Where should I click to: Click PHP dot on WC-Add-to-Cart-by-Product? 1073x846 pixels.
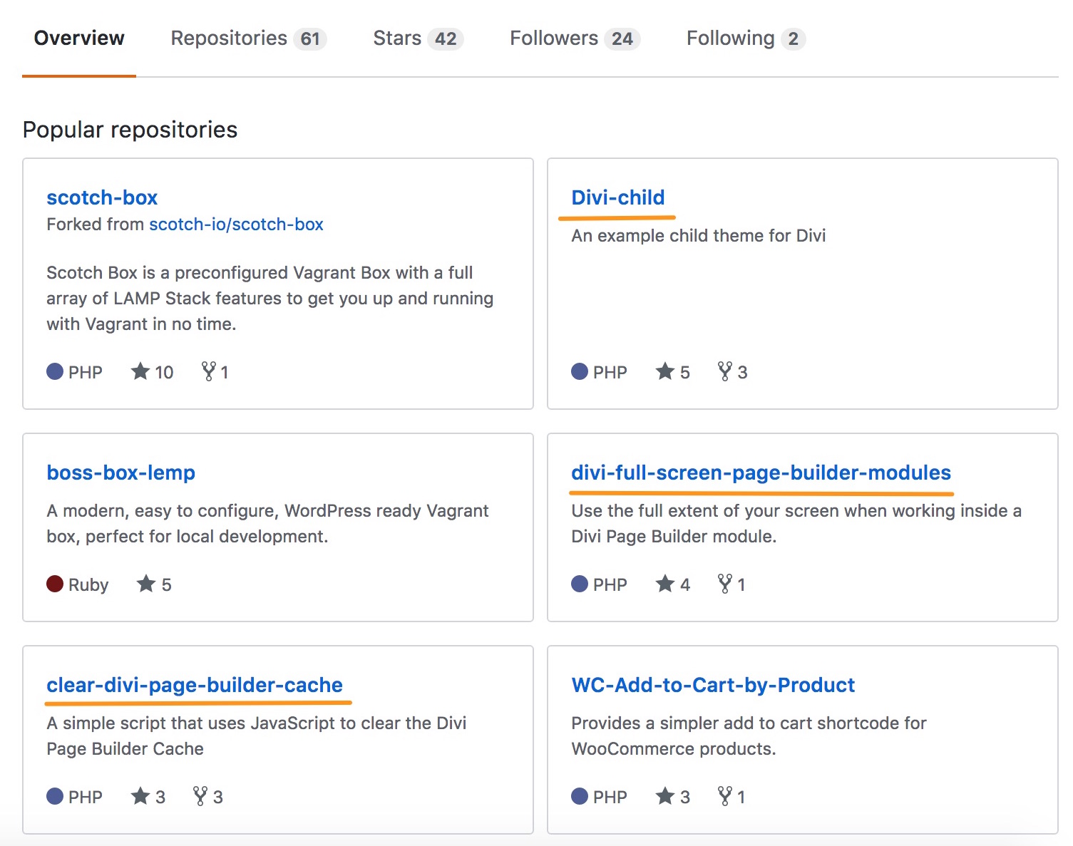click(x=580, y=796)
